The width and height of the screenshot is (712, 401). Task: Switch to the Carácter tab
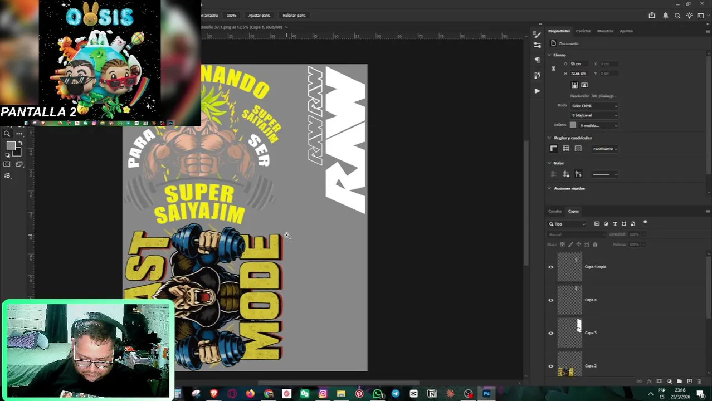click(x=583, y=31)
